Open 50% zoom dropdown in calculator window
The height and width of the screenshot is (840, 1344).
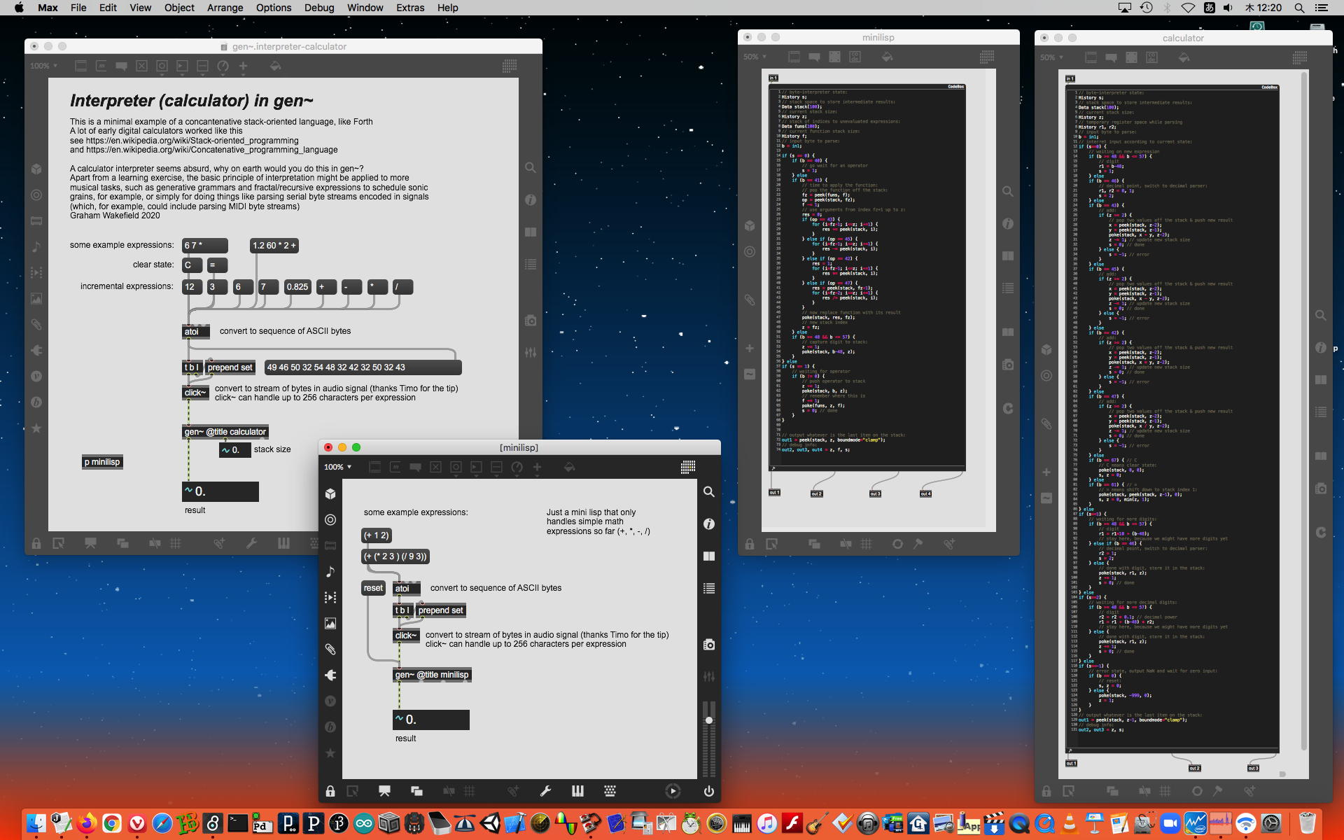pyautogui.click(x=1050, y=57)
